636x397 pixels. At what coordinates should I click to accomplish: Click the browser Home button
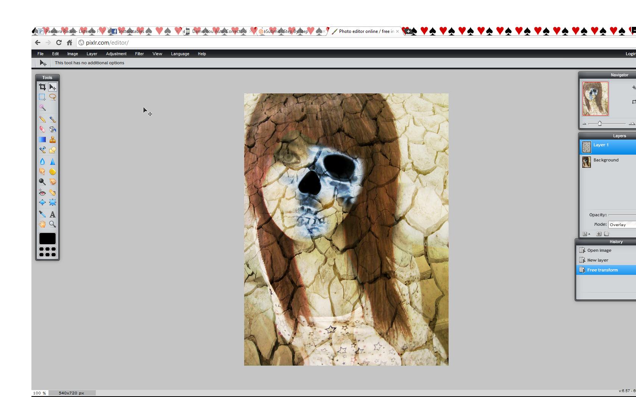pyautogui.click(x=69, y=43)
